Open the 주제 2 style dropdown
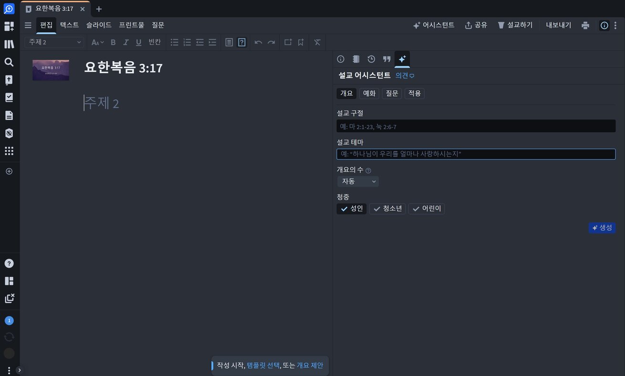625x376 pixels. click(x=54, y=42)
